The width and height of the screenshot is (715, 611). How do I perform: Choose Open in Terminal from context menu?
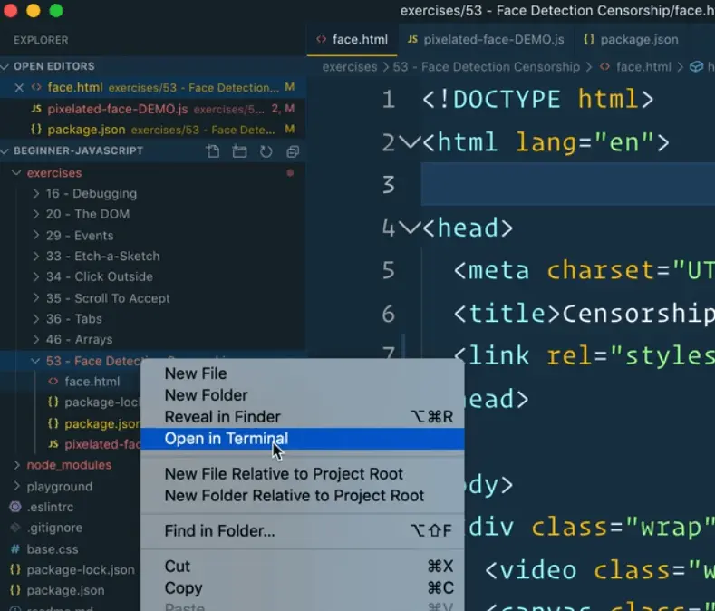point(226,439)
